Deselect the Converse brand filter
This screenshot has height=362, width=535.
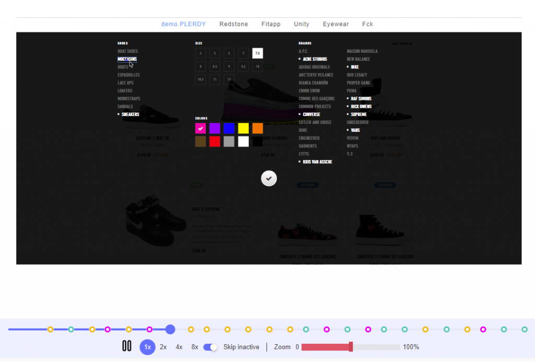[x=311, y=115]
